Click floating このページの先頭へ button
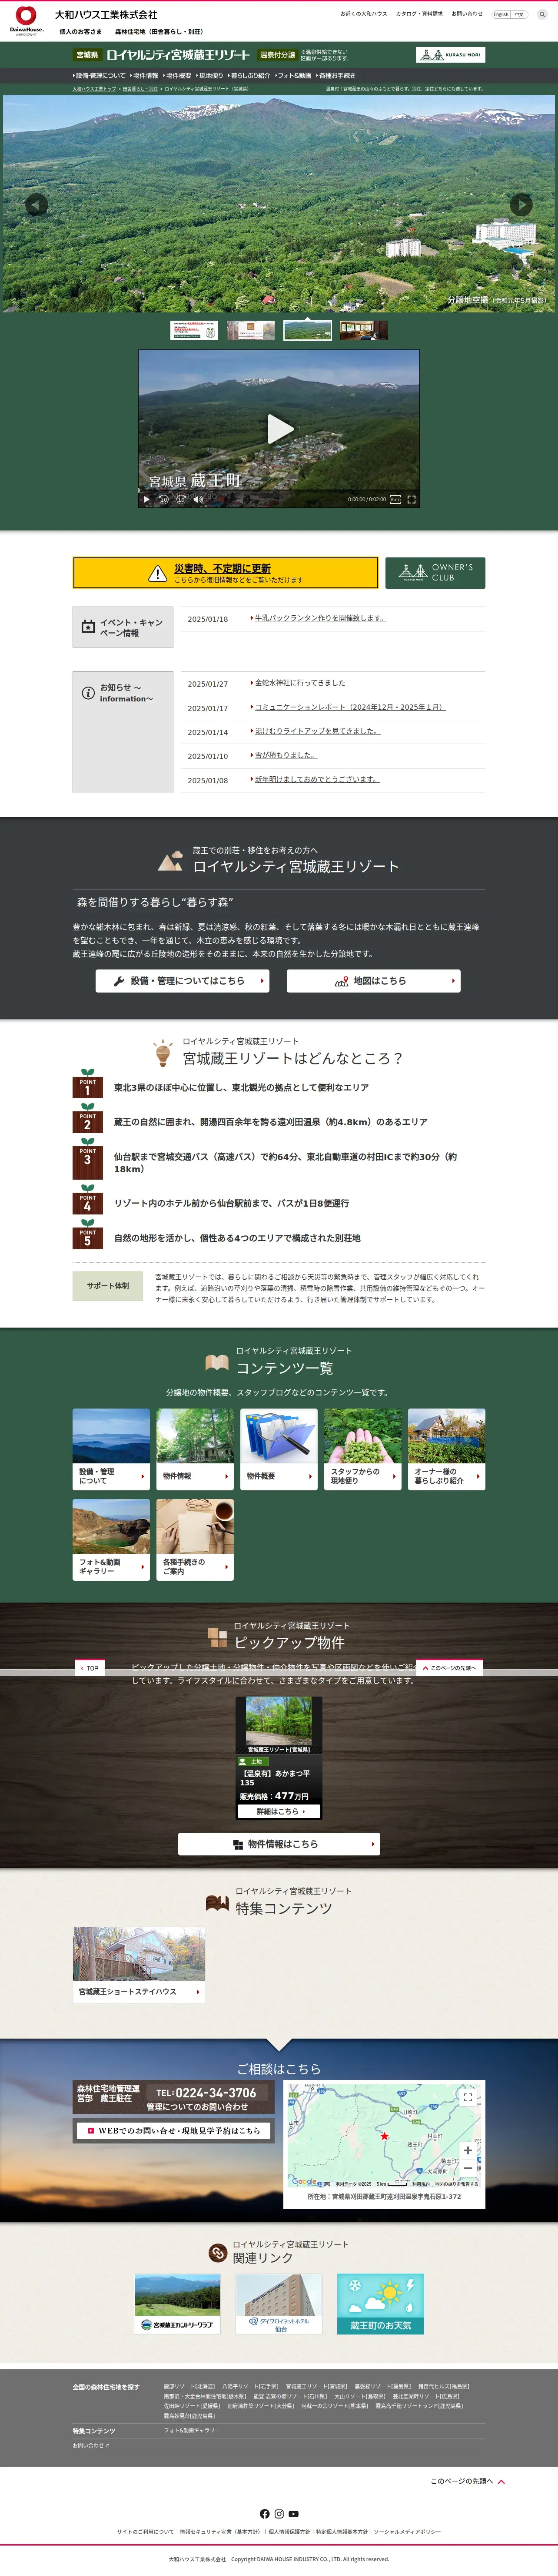Viewport: 558px width, 2576px height. point(449,1668)
